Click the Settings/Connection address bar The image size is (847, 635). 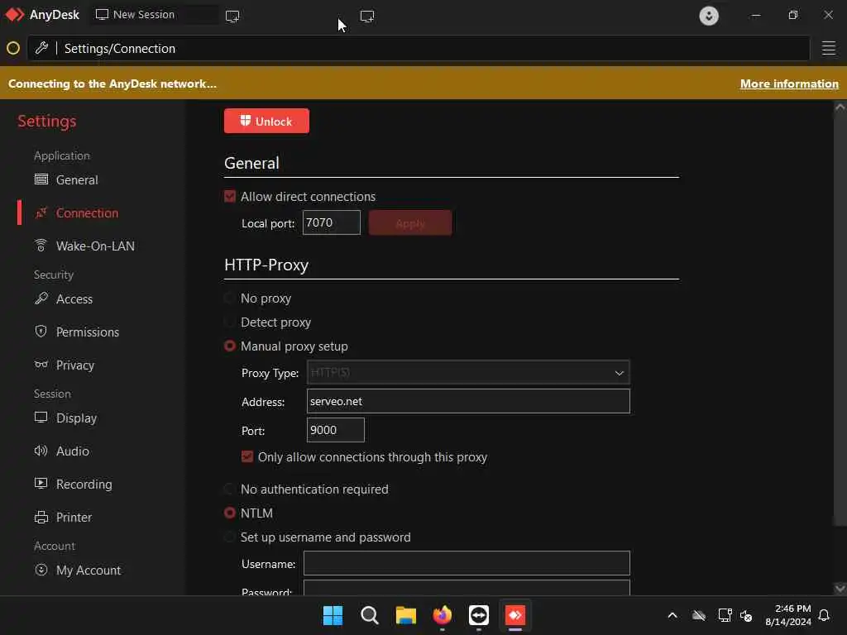(x=419, y=49)
